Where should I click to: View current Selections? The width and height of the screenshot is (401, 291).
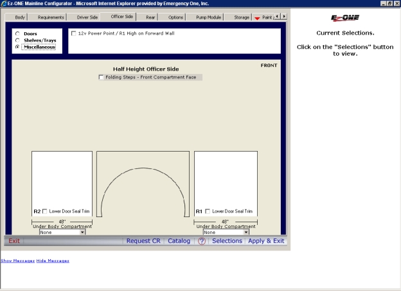(x=227, y=241)
